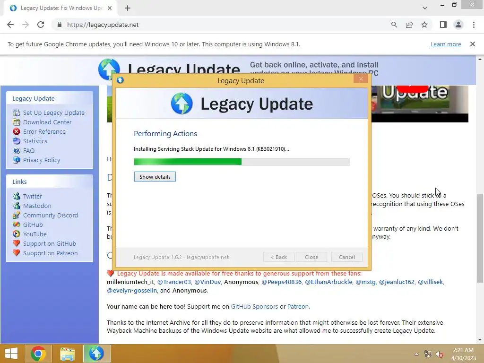Click the Download Center sidebar icon
Screen dimensions: 484x363
(17, 122)
